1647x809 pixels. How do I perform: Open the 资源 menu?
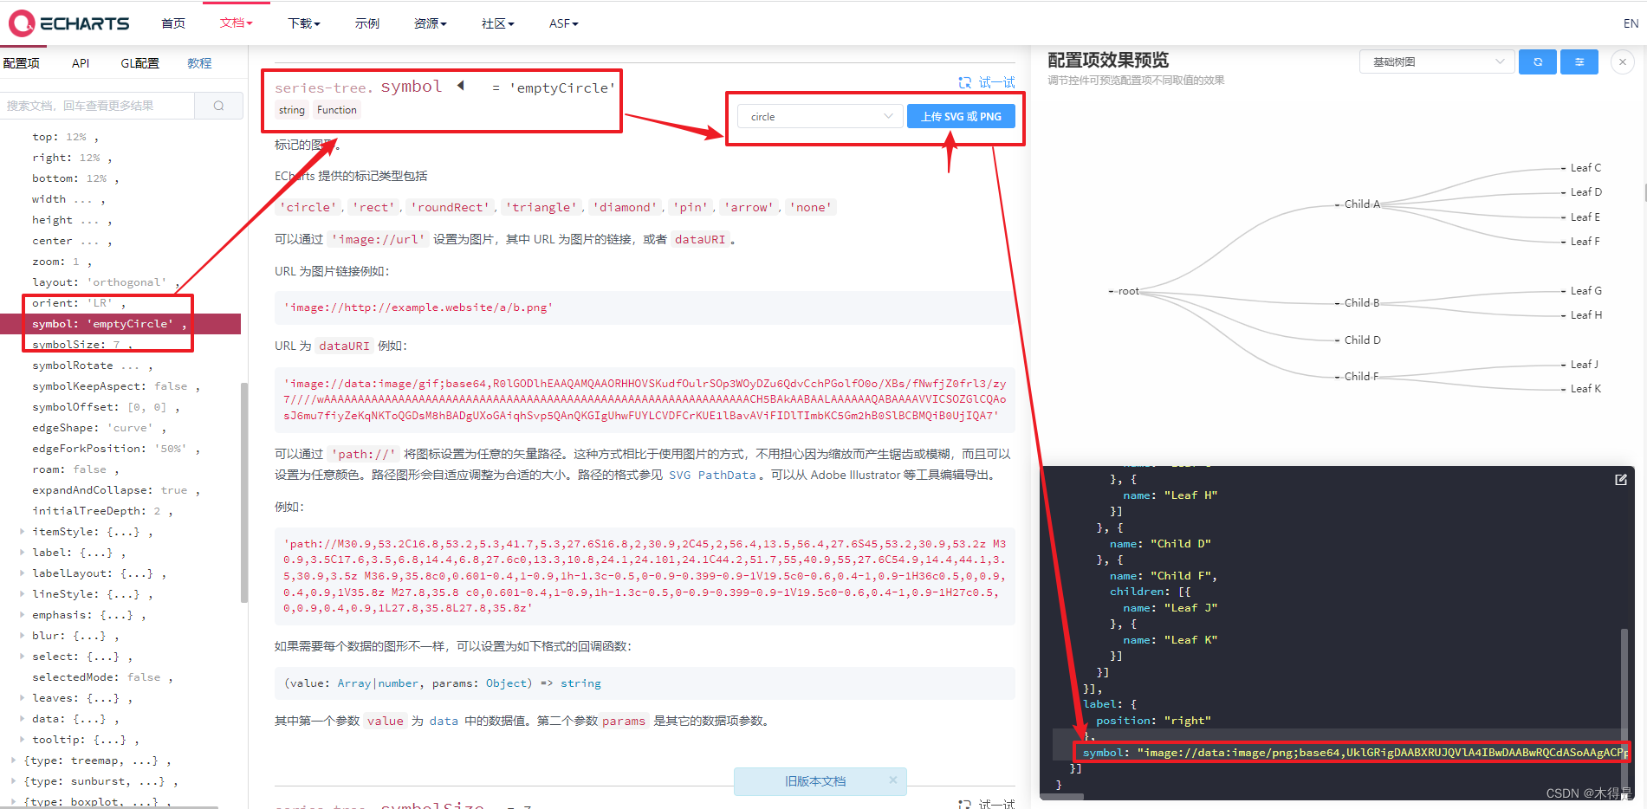pyautogui.click(x=430, y=23)
